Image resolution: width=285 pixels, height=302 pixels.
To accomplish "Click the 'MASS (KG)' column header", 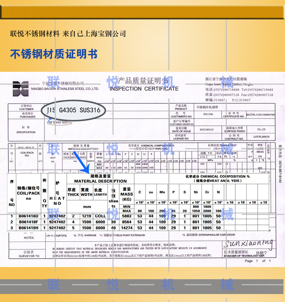I will [x=127, y=197].
